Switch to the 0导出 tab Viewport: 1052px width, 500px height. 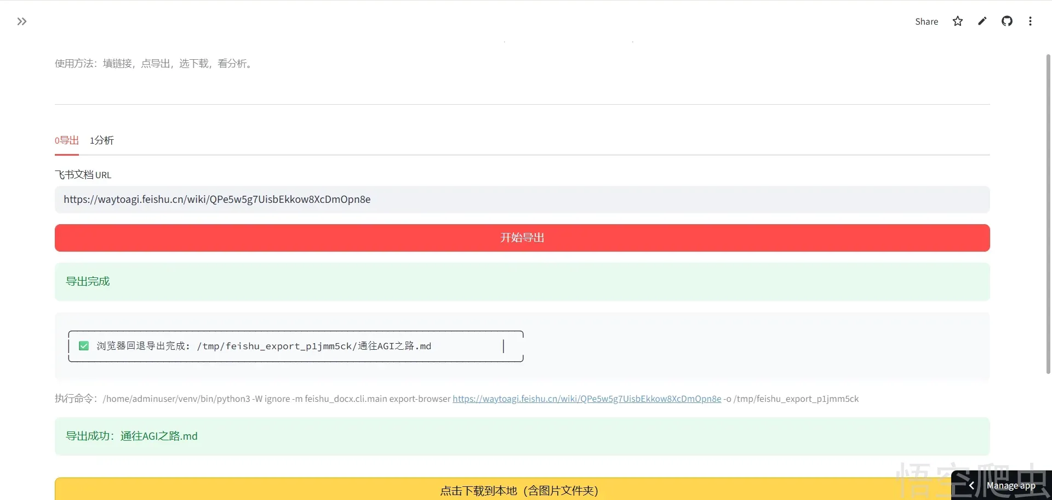[x=67, y=140]
